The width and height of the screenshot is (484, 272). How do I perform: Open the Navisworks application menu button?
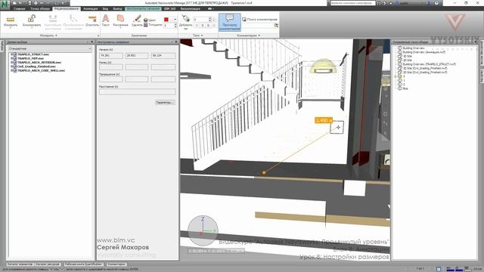pyautogui.click(x=5, y=5)
